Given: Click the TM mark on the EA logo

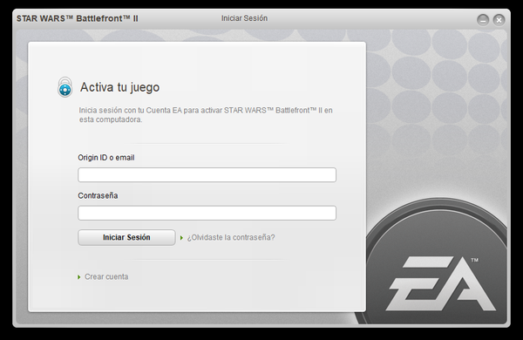Looking at the screenshot, I should click(475, 260).
